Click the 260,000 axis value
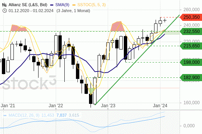The height and width of the screenshot is (134, 202). point(192,10)
